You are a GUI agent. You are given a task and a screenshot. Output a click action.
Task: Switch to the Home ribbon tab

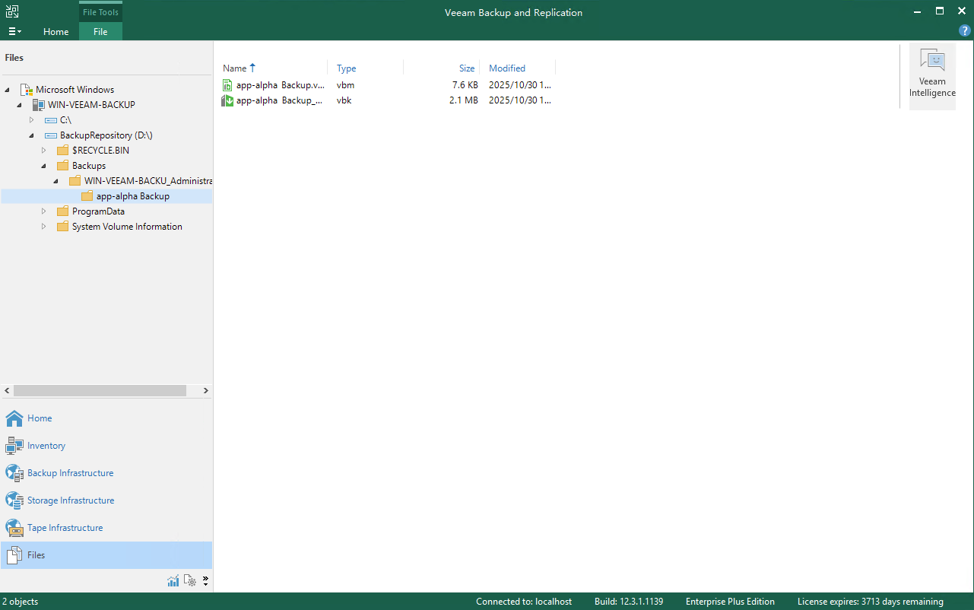click(x=56, y=32)
